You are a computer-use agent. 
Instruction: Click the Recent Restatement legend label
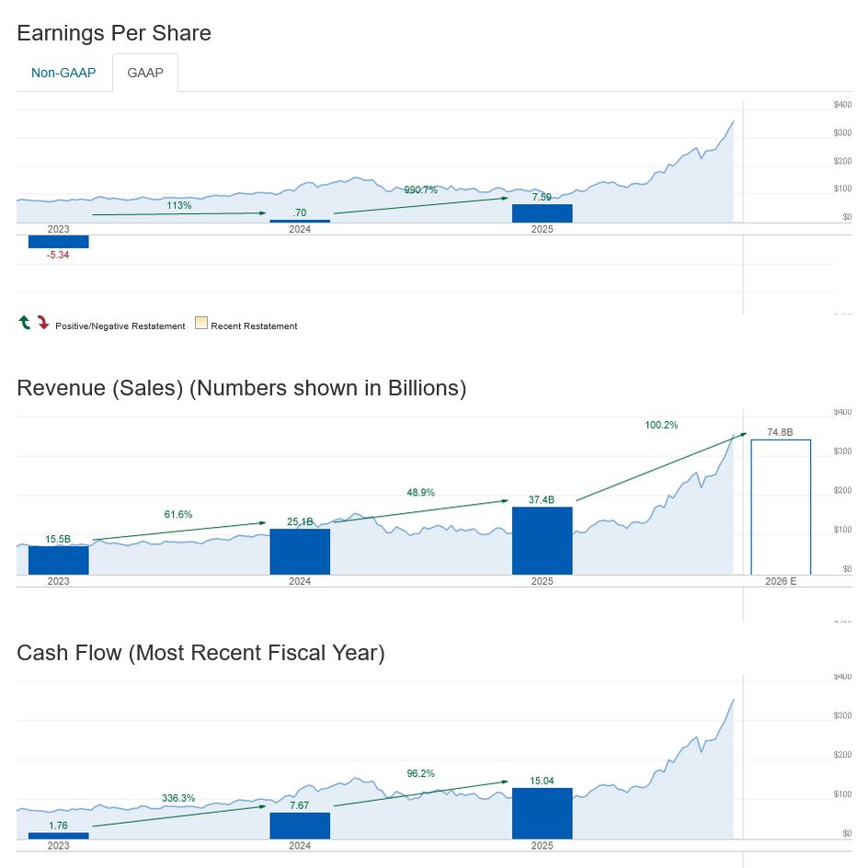(254, 326)
